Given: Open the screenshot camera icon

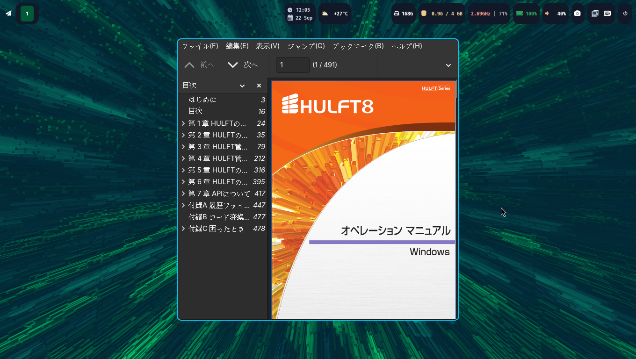Looking at the screenshot, I should [578, 14].
